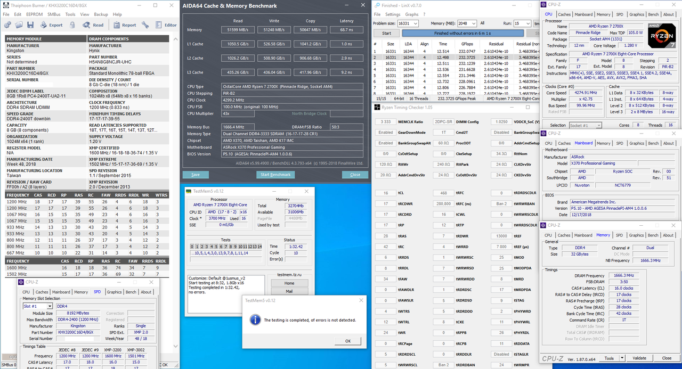
Task: Click the open folder icon in Thaiphoon Burner
Action: 19,25
